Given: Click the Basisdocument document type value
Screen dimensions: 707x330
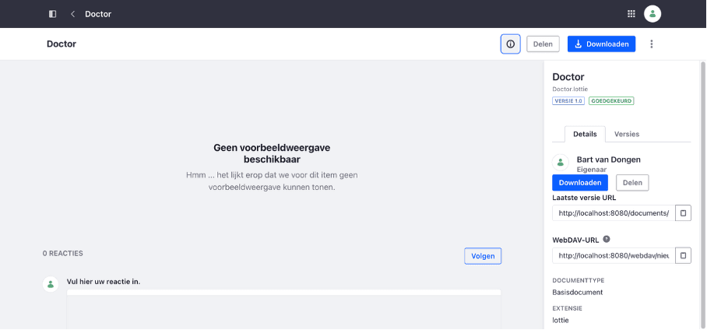Looking at the screenshot, I should coord(577,292).
